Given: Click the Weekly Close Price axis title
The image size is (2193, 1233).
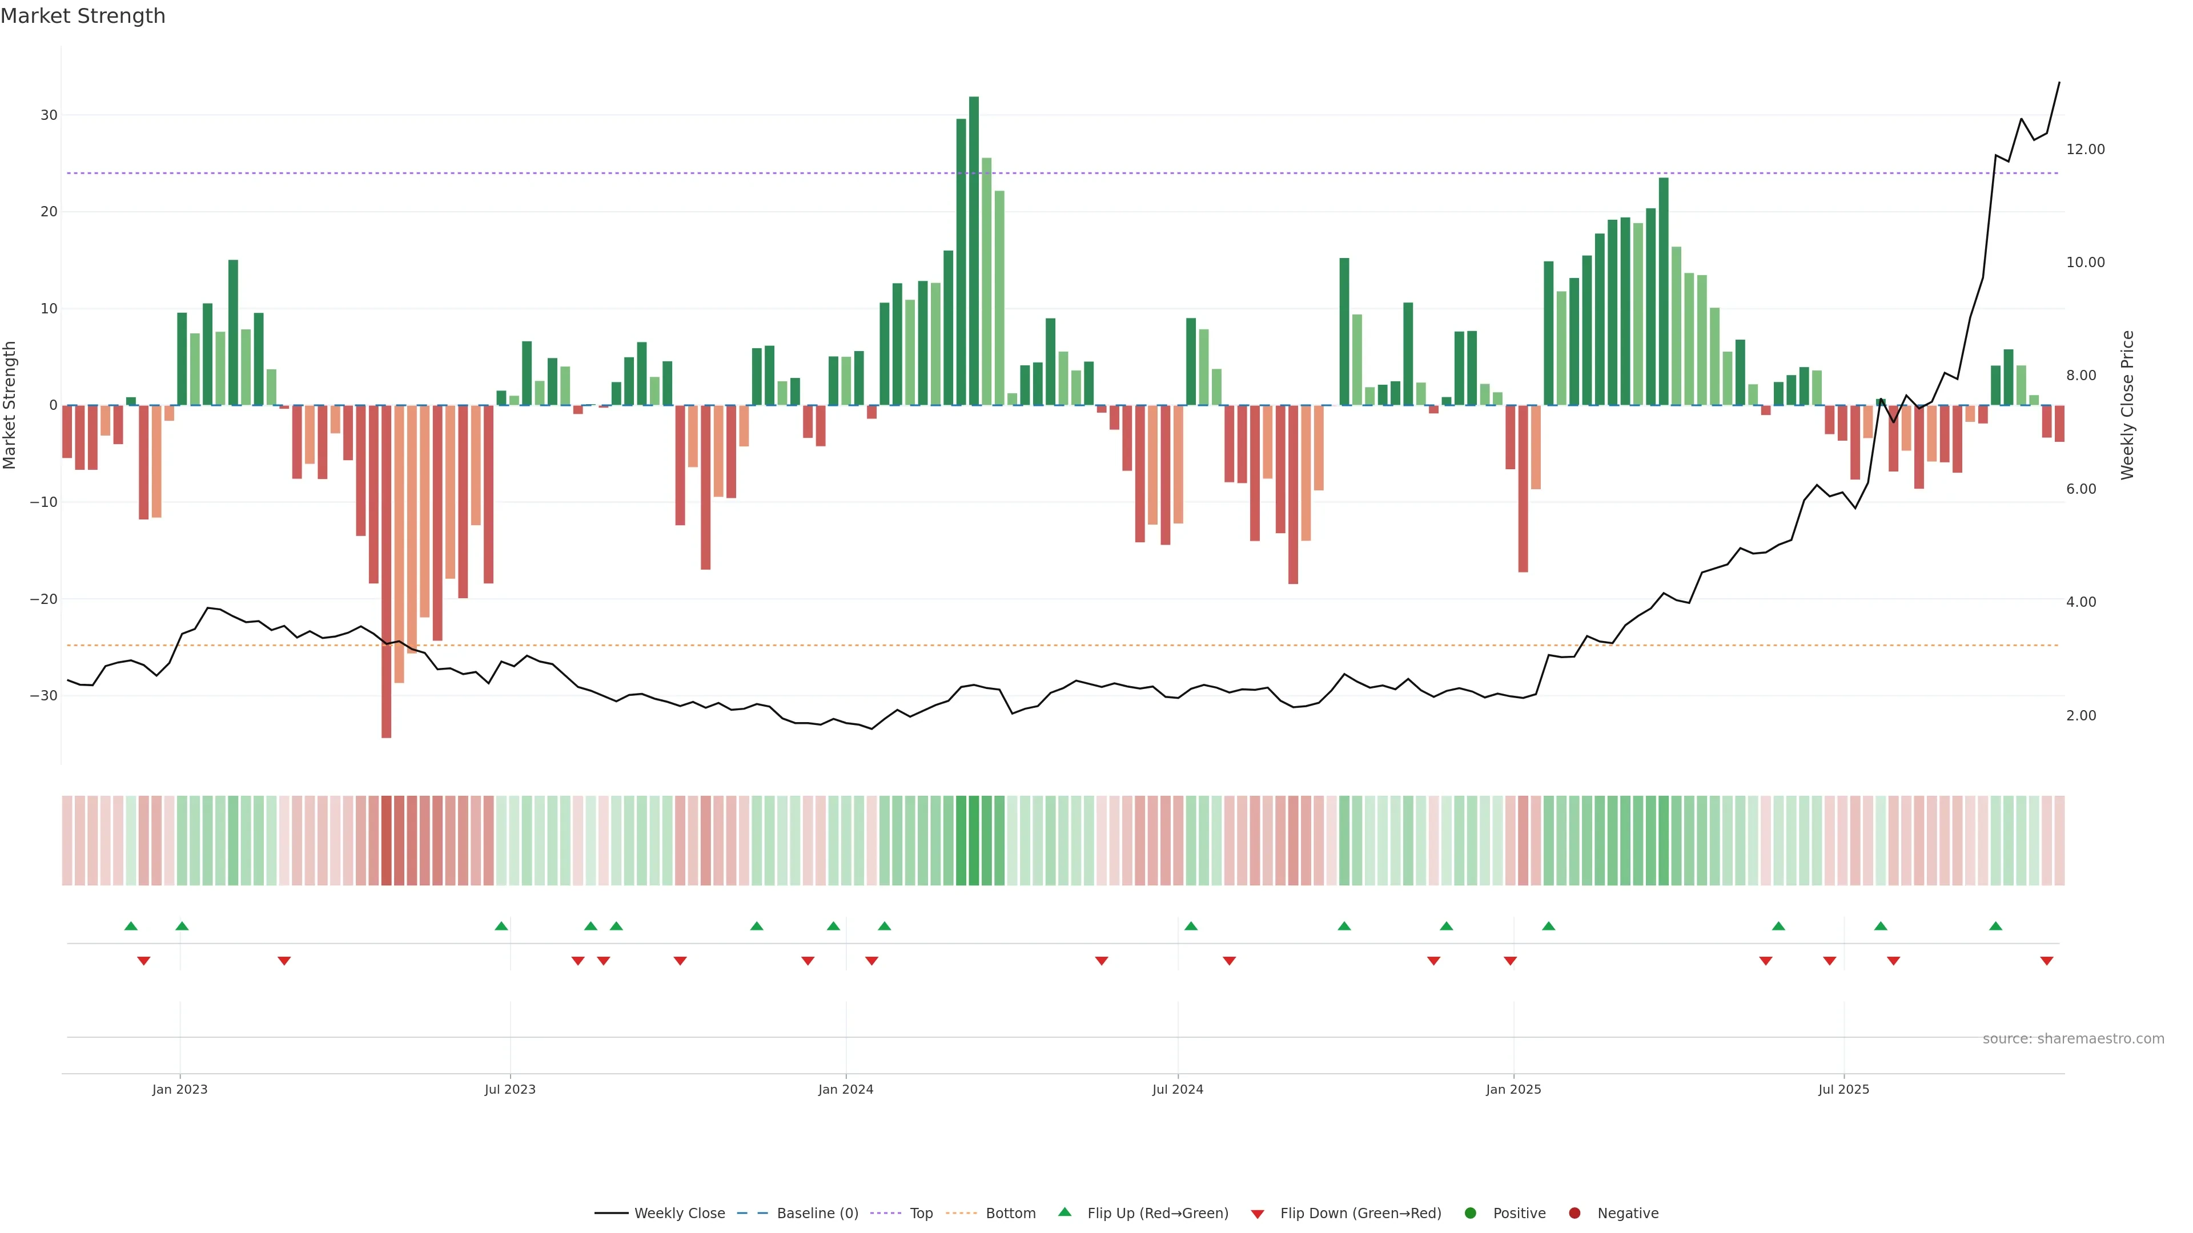Looking at the screenshot, I should (2127, 405).
